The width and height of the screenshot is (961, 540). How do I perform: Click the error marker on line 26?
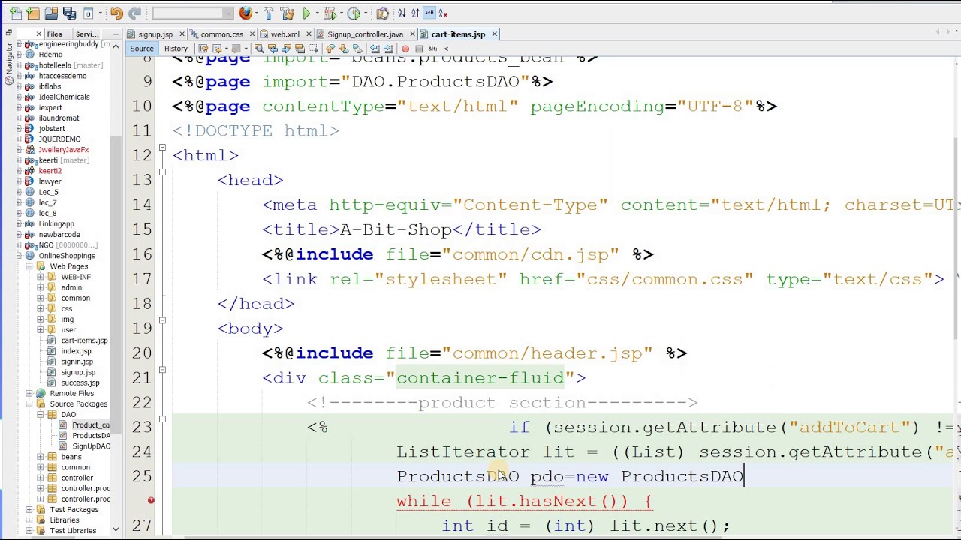click(x=151, y=500)
